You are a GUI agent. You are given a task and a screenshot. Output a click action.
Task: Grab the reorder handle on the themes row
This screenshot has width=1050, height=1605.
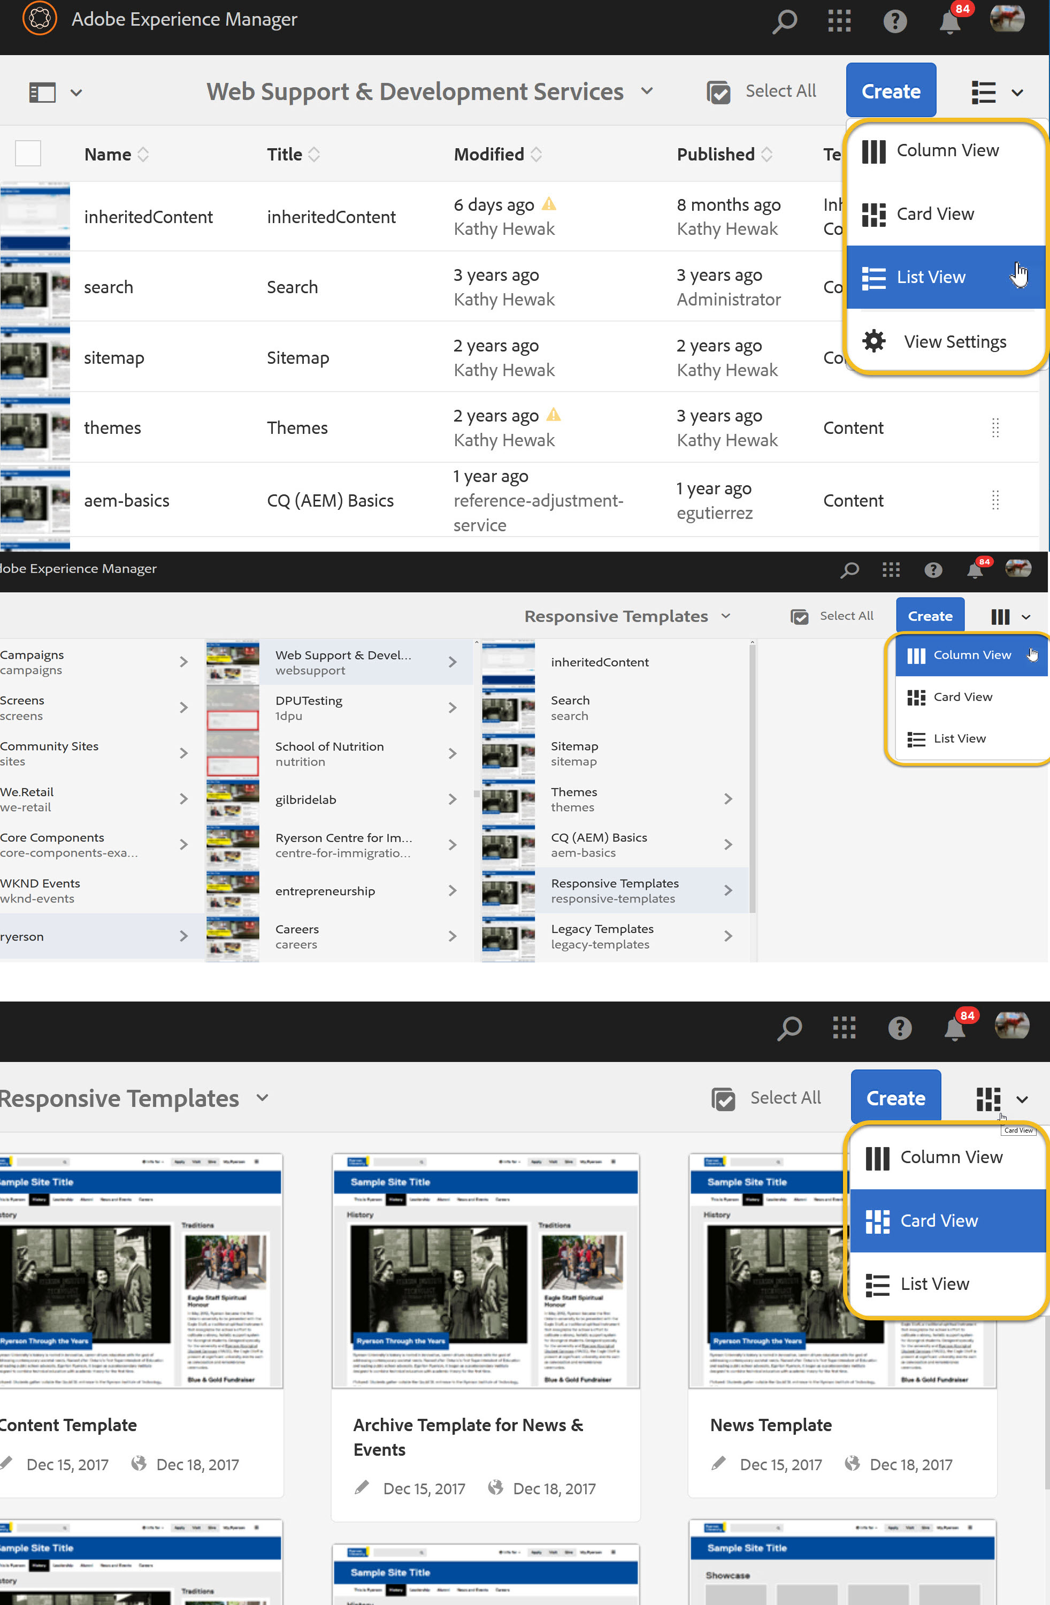pyautogui.click(x=995, y=427)
